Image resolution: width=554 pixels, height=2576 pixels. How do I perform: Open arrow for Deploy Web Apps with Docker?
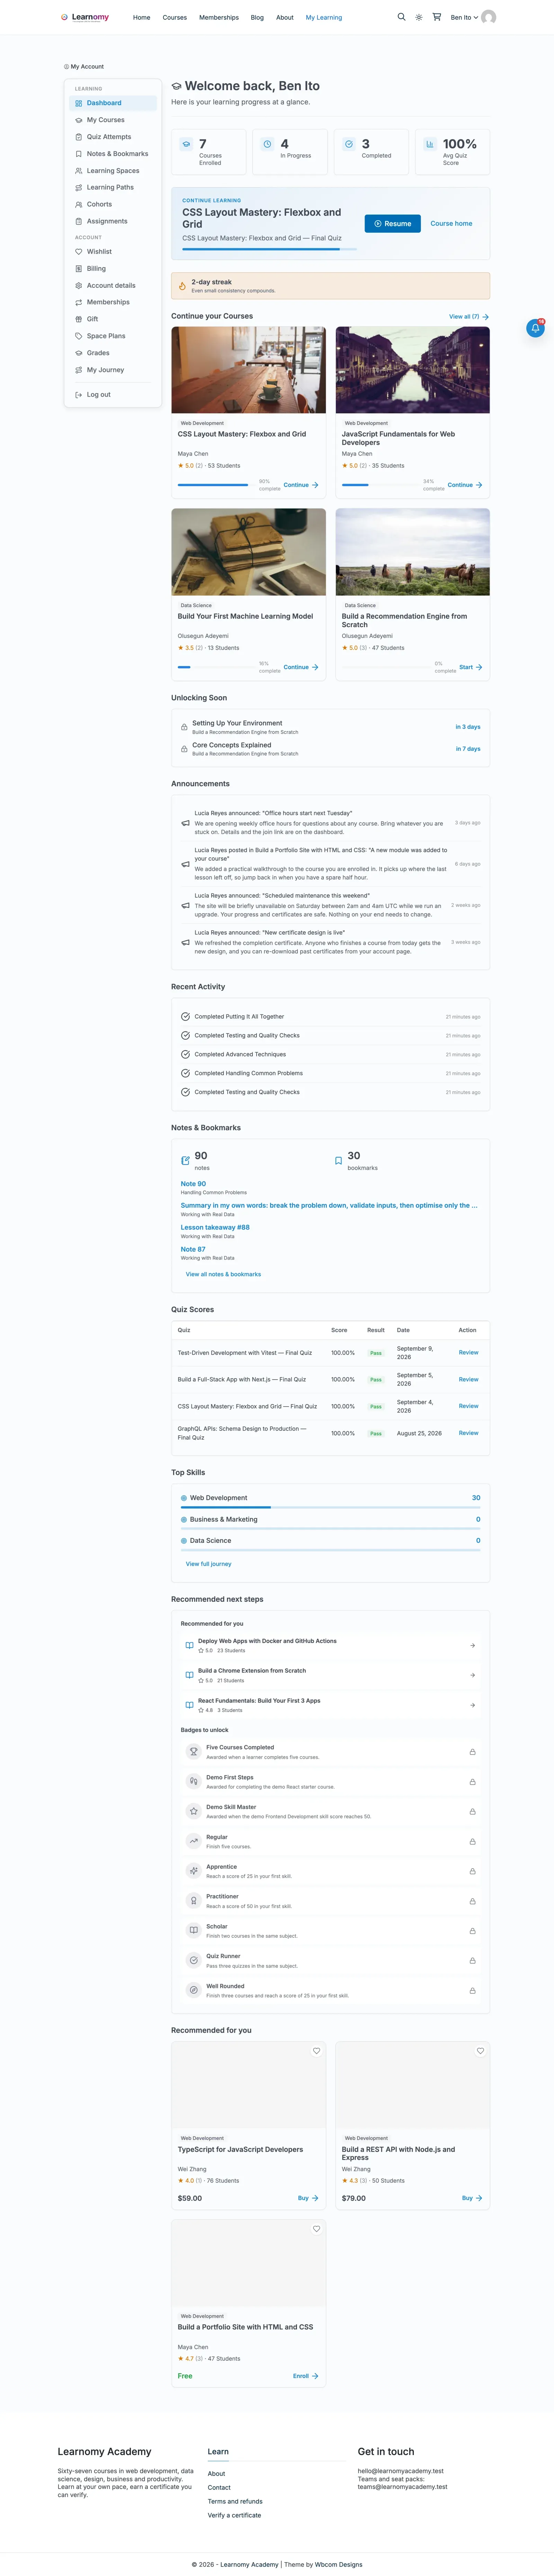tap(472, 1646)
